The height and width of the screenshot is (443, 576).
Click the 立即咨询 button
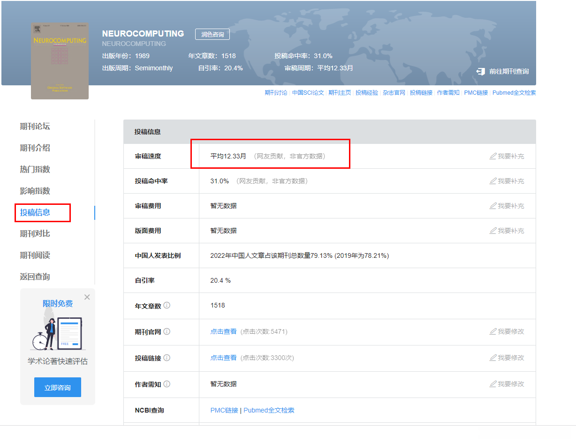tap(58, 387)
